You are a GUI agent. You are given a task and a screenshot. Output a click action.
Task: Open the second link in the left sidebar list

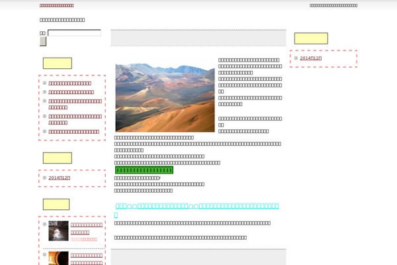pyautogui.click(x=71, y=92)
